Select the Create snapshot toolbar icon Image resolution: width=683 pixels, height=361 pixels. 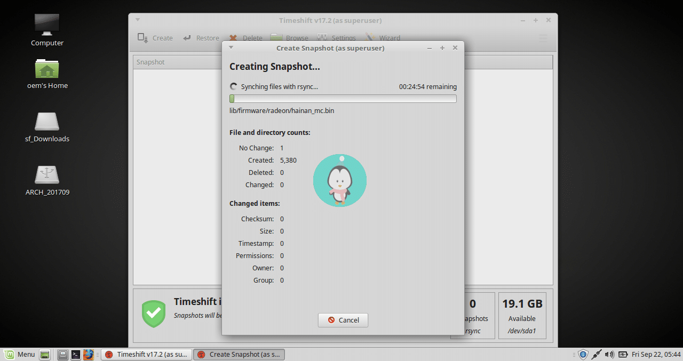coord(143,38)
